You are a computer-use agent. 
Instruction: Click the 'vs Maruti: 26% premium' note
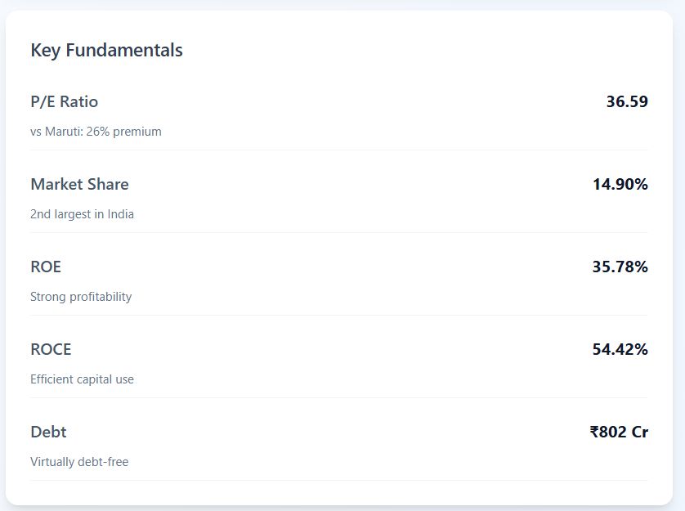point(96,132)
